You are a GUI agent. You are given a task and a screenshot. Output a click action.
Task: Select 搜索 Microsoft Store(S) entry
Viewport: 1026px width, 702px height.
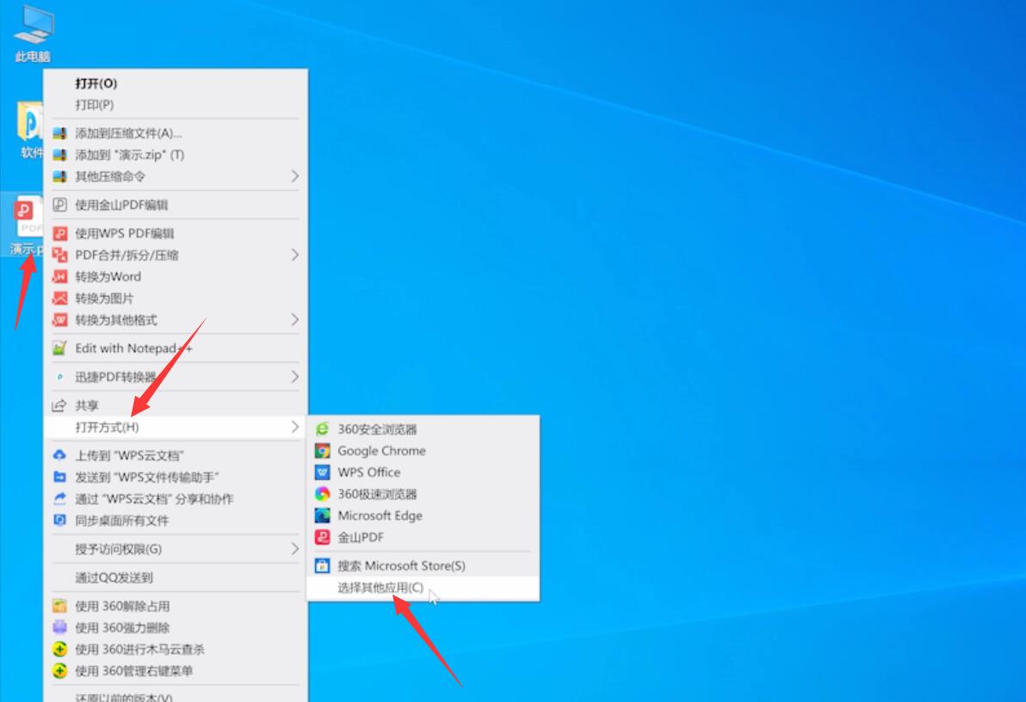click(423, 566)
